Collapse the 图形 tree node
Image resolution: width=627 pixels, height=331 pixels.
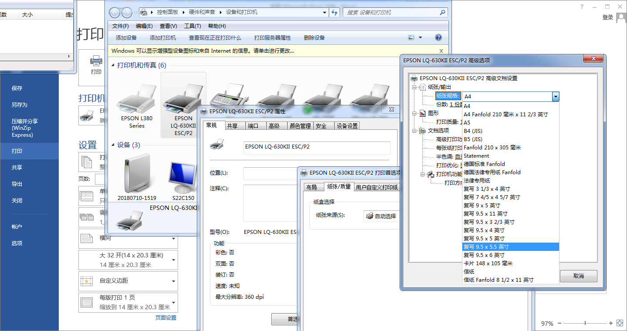point(415,113)
